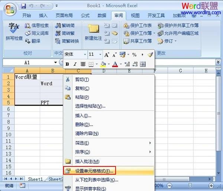
Task: Open Protect Workbook (保护工作簿) dropdown
Action: pyautogui.click(x=154, y=33)
